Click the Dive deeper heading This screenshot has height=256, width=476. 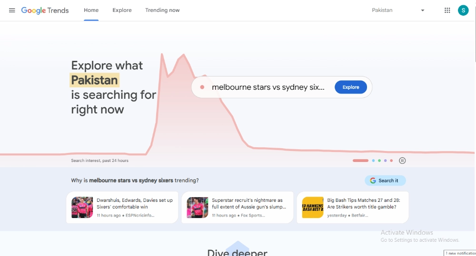pyautogui.click(x=238, y=252)
